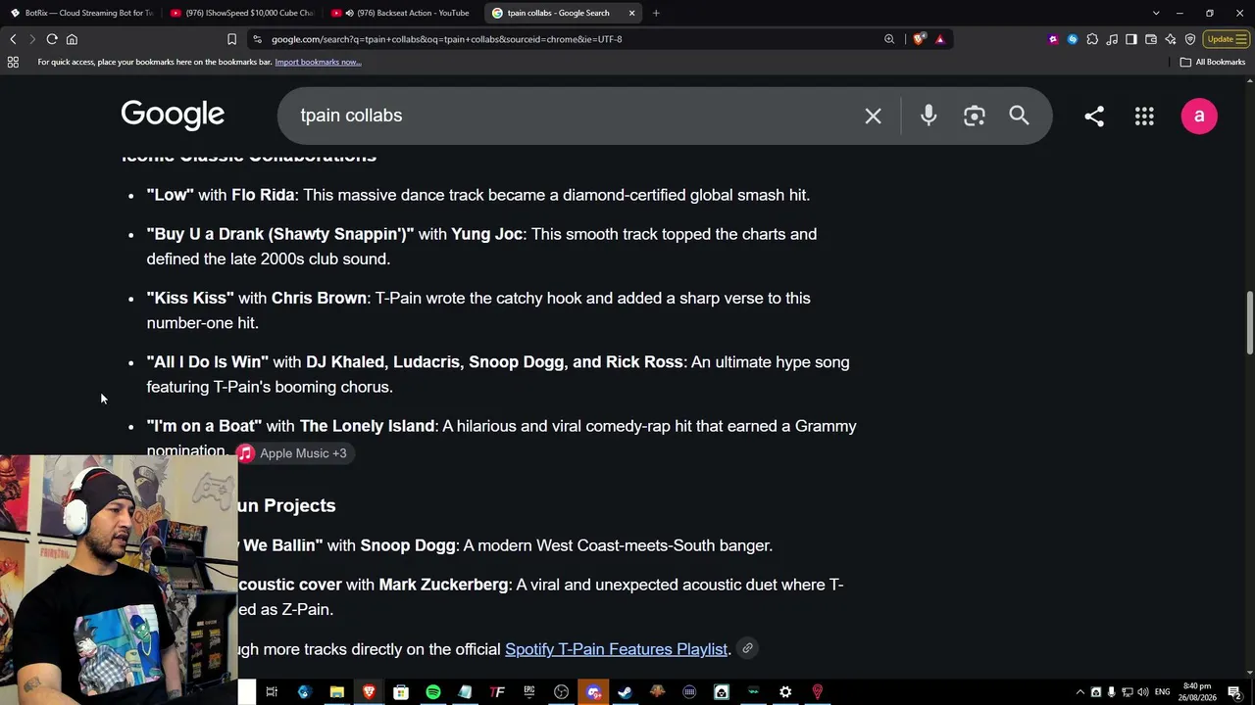
Task: Show the browser sidebar panel
Action: [1131, 39]
